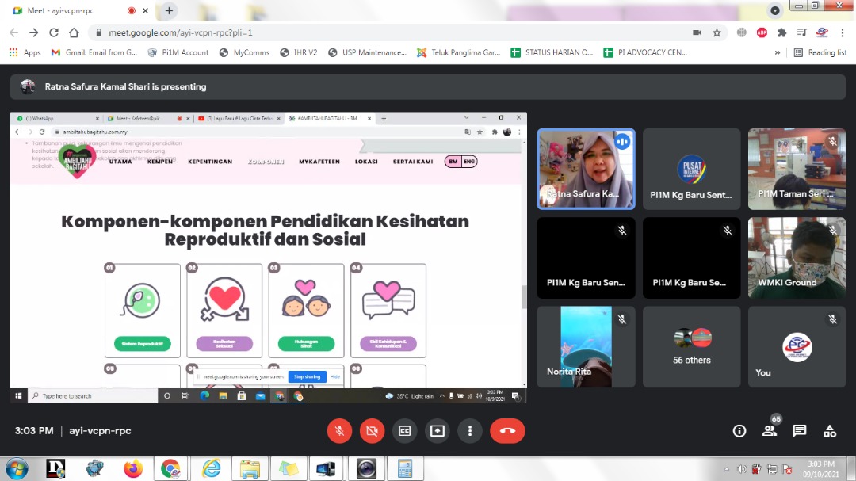Image resolution: width=856 pixels, height=481 pixels.
Task: Open the Windows Start menu orb
Action: tap(17, 469)
